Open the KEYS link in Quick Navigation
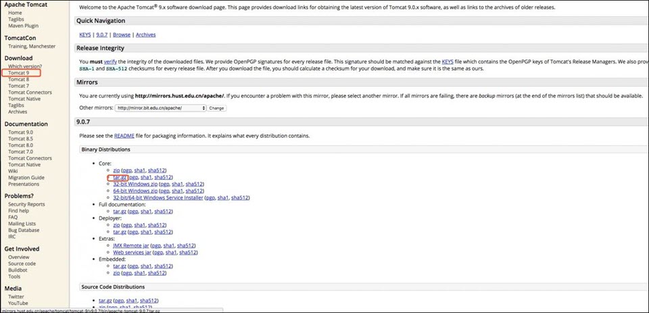This screenshot has width=649, height=313. [84, 34]
